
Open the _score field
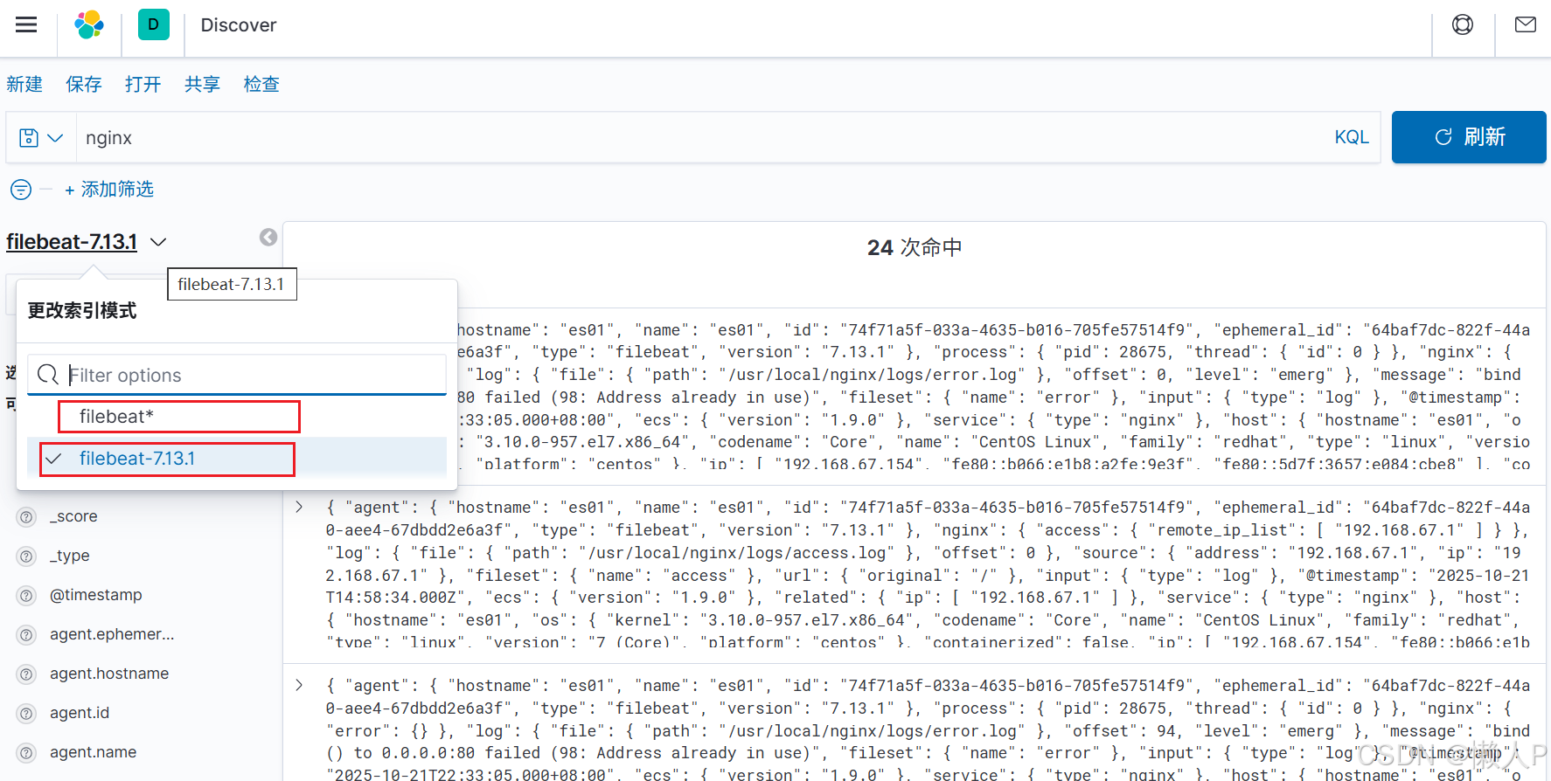coord(73,517)
